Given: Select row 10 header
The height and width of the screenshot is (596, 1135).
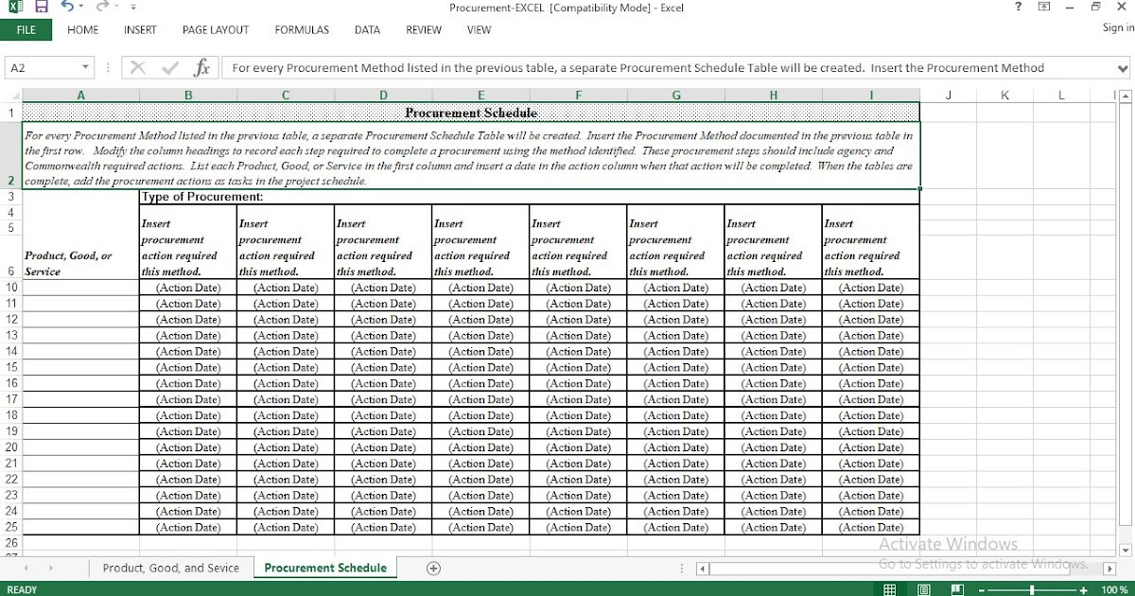Looking at the screenshot, I should (10, 288).
